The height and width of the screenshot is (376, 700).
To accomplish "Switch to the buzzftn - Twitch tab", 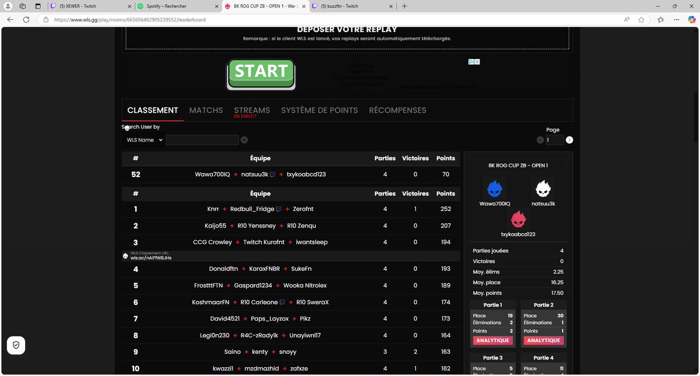I will [351, 6].
